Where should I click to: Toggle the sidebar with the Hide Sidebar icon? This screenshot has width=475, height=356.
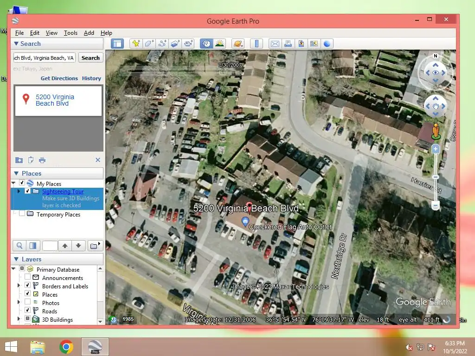tap(117, 44)
